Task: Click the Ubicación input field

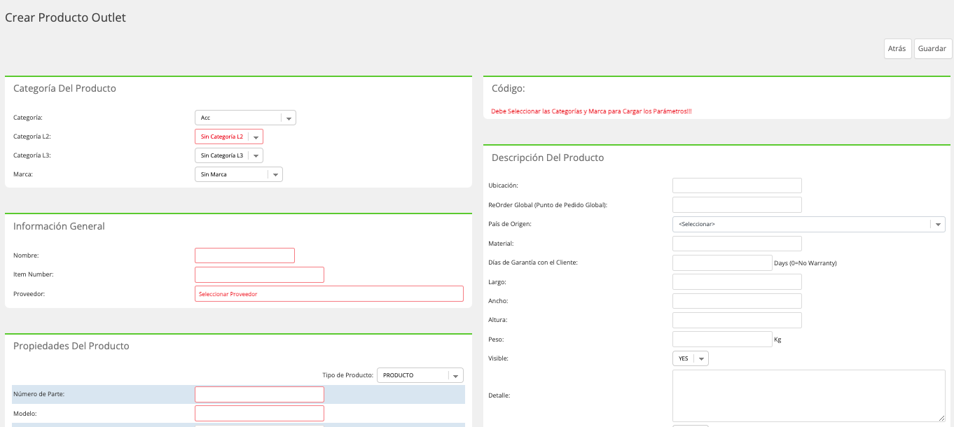Action: [737, 185]
